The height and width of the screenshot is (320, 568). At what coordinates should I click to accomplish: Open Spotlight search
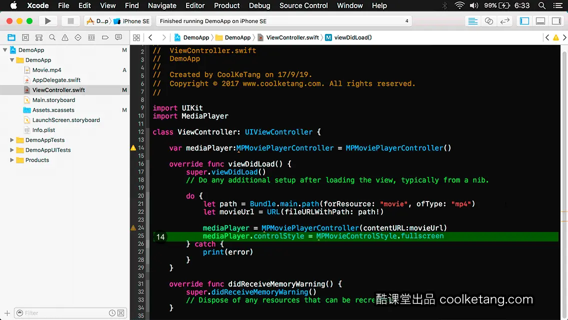(542, 5)
